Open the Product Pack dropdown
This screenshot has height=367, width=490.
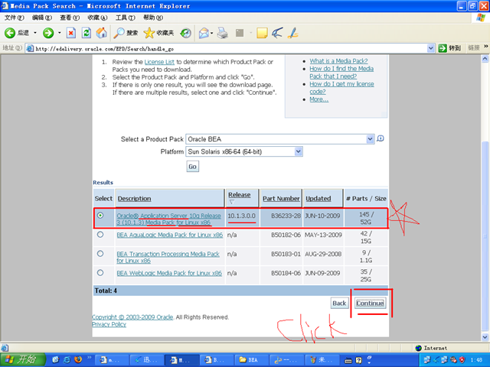click(370, 139)
